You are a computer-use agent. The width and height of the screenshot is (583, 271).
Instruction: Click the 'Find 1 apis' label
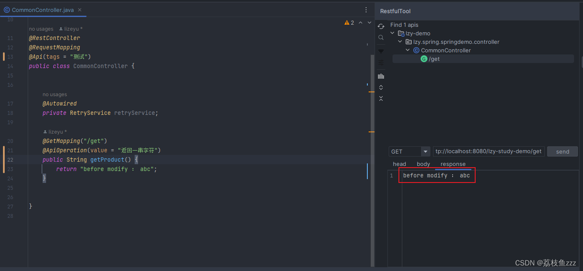(x=404, y=25)
